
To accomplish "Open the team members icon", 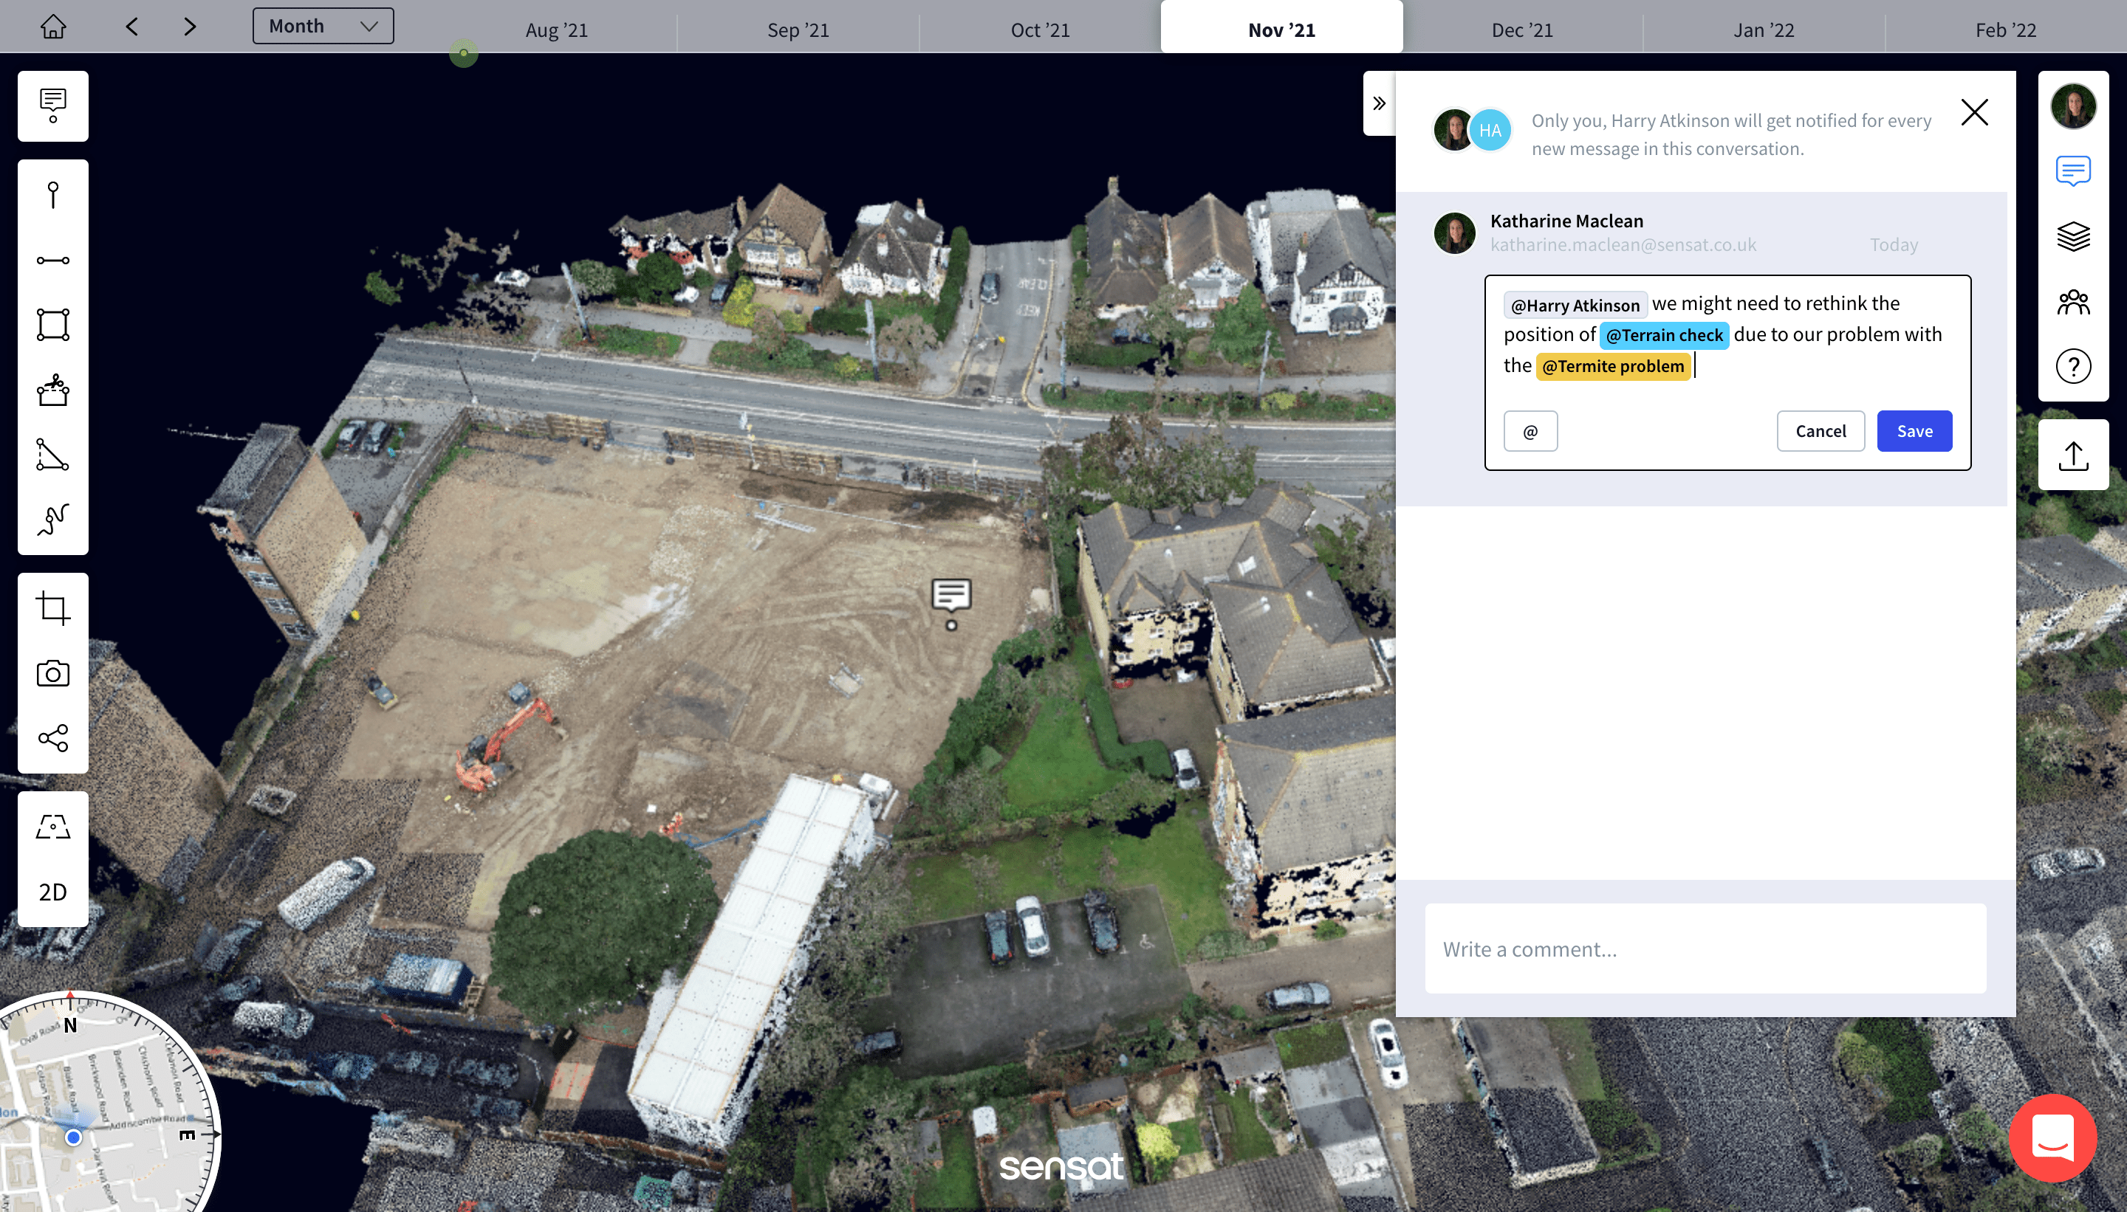I will pyautogui.click(x=2073, y=301).
